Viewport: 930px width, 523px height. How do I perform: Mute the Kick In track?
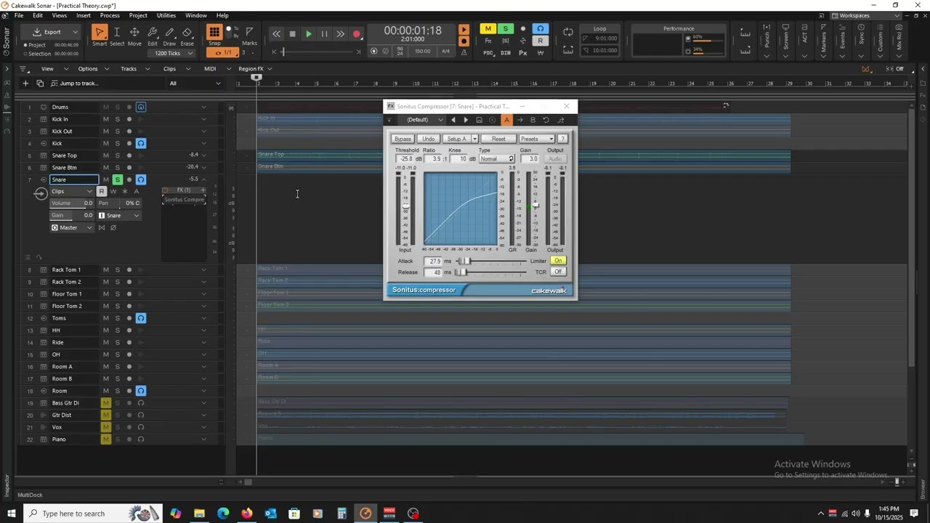[x=105, y=119]
